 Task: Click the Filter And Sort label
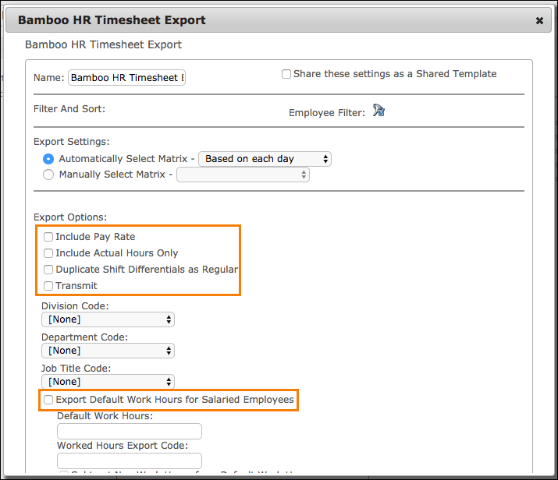[69, 109]
